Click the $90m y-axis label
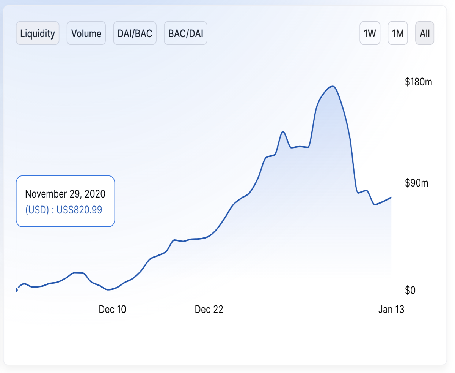Viewport: 455px width, 373px height. coord(416,183)
